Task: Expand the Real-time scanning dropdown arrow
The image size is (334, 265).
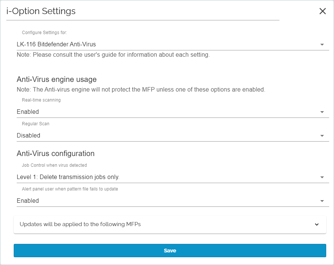Action: [322, 112]
